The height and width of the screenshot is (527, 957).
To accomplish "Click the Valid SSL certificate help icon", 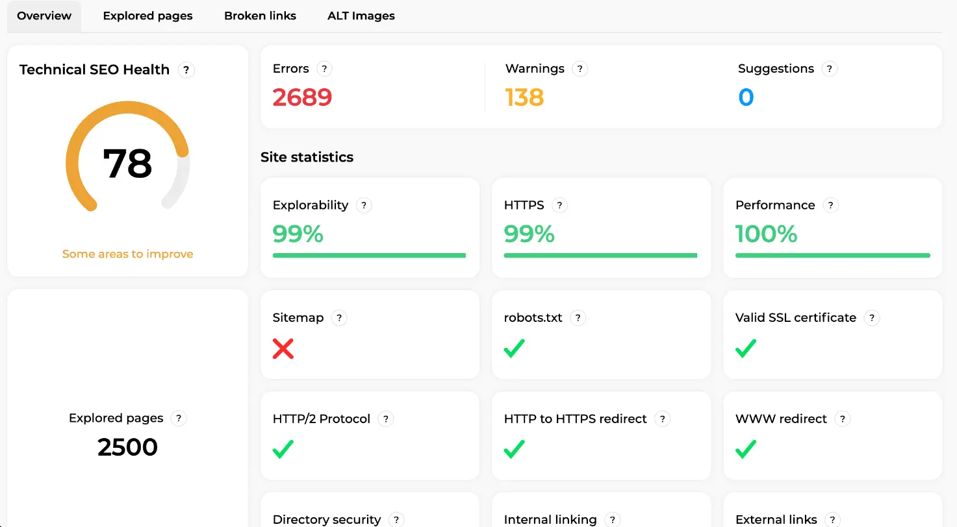I will tap(872, 318).
